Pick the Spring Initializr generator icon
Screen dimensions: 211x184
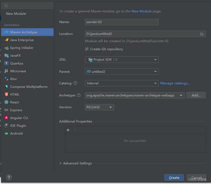coord(6,48)
